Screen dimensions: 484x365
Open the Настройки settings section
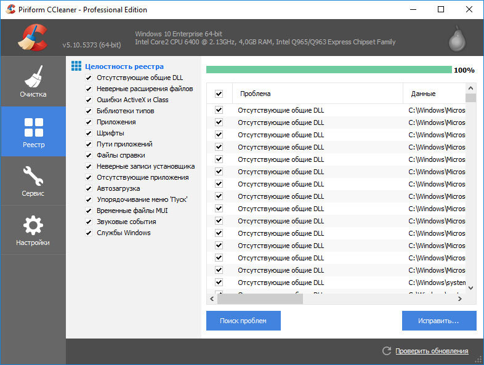(33, 230)
